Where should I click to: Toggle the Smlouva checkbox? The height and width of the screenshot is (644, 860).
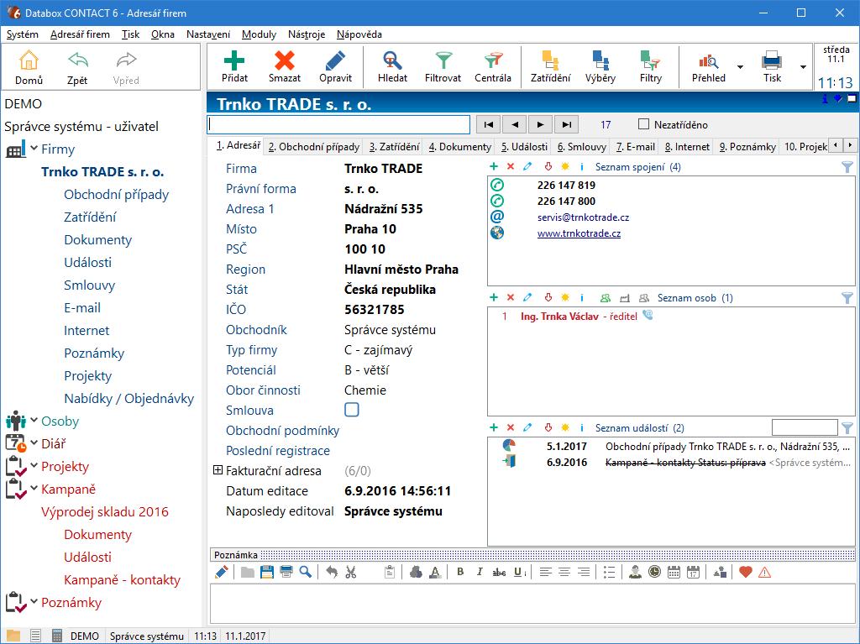pos(352,410)
